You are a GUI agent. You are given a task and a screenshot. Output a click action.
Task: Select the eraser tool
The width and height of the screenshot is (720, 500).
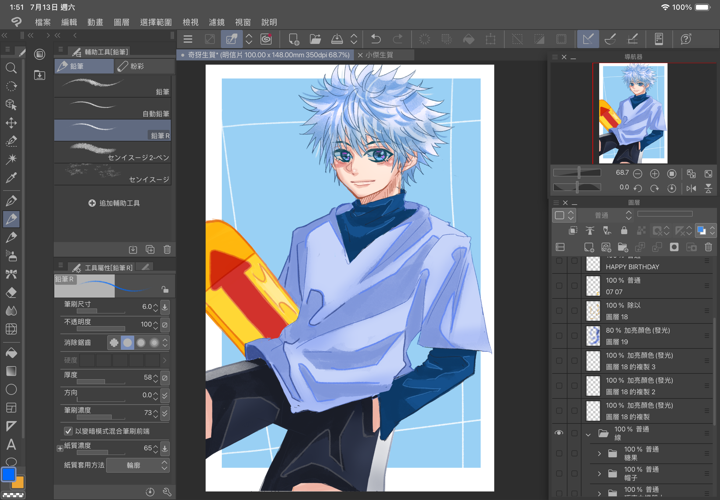pyautogui.click(x=11, y=293)
